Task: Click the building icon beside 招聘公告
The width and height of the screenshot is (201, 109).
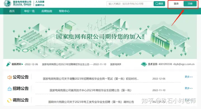Action: point(9,89)
